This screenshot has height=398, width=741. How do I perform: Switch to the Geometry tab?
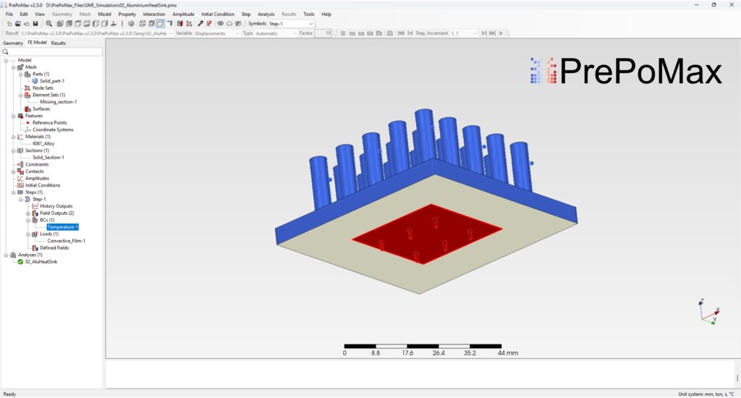[x=13, y=43]
